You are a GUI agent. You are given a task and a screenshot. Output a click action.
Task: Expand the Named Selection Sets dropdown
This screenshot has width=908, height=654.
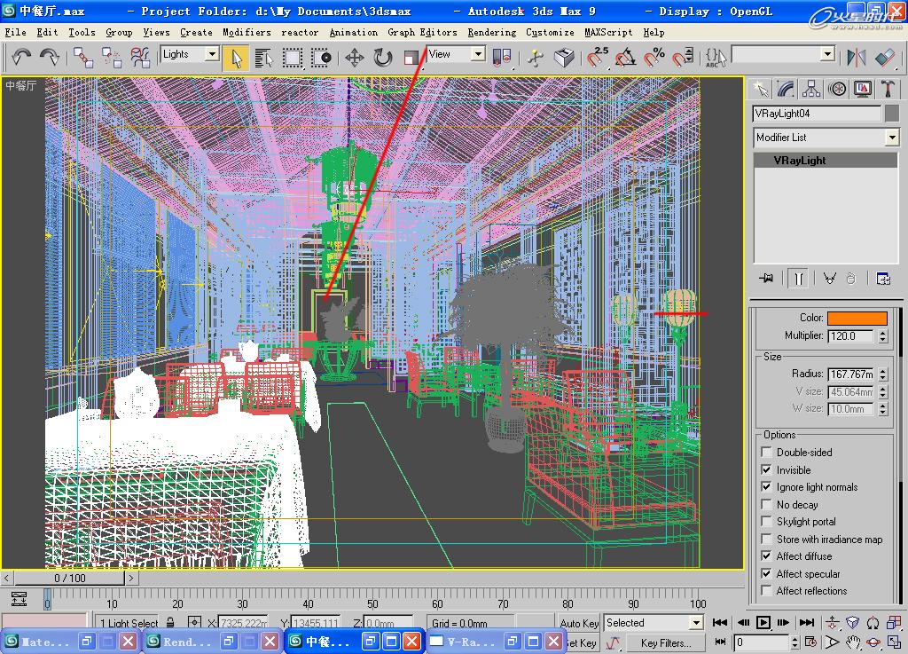[827, 54]
